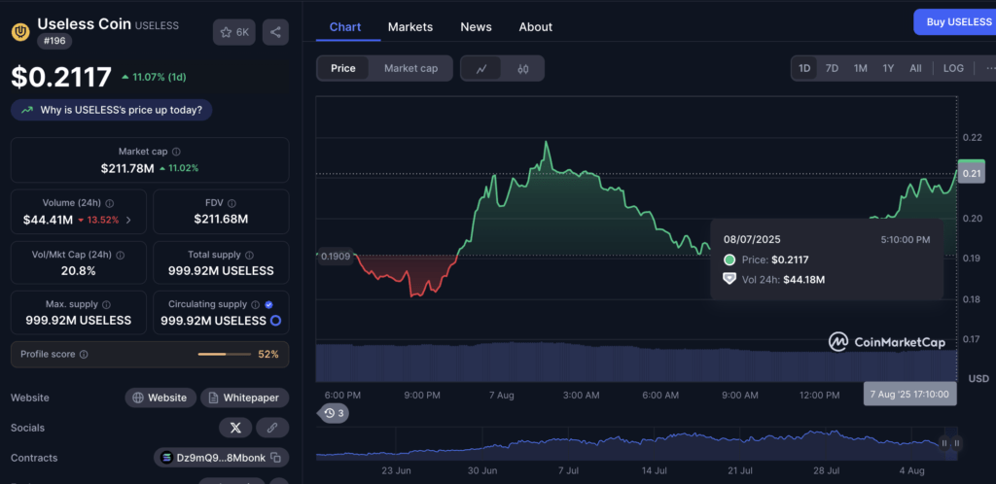Click the 7 Aug '25 17:10:00 time marker
Screen dimensions: 996x484
909,394
